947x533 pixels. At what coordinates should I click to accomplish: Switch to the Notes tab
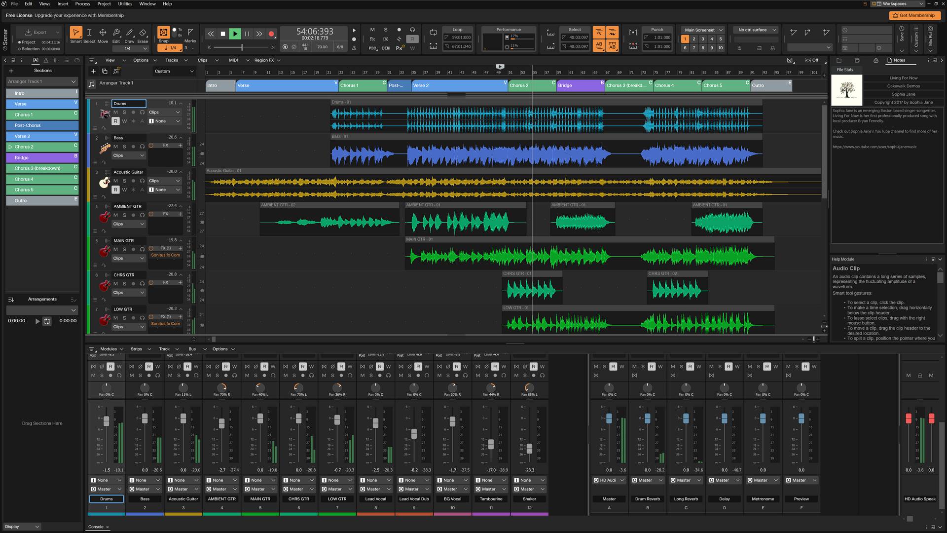899,60
